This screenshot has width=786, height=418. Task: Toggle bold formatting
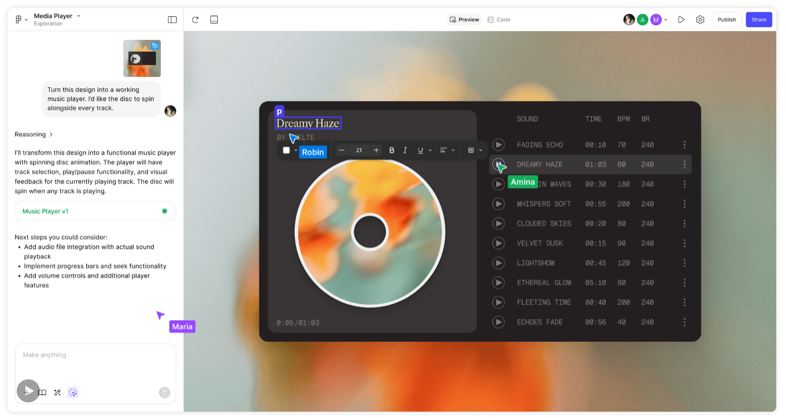pos(392,150)
